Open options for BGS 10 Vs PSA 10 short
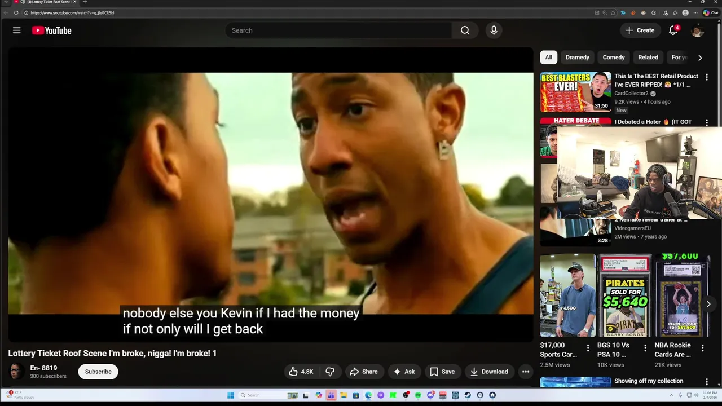This screenshot has width=722, height=406. click(x=645, y=348)
